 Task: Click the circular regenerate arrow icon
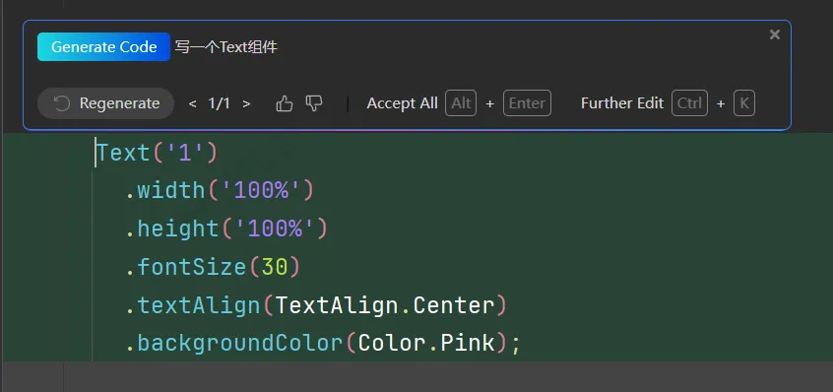(62, 103)
